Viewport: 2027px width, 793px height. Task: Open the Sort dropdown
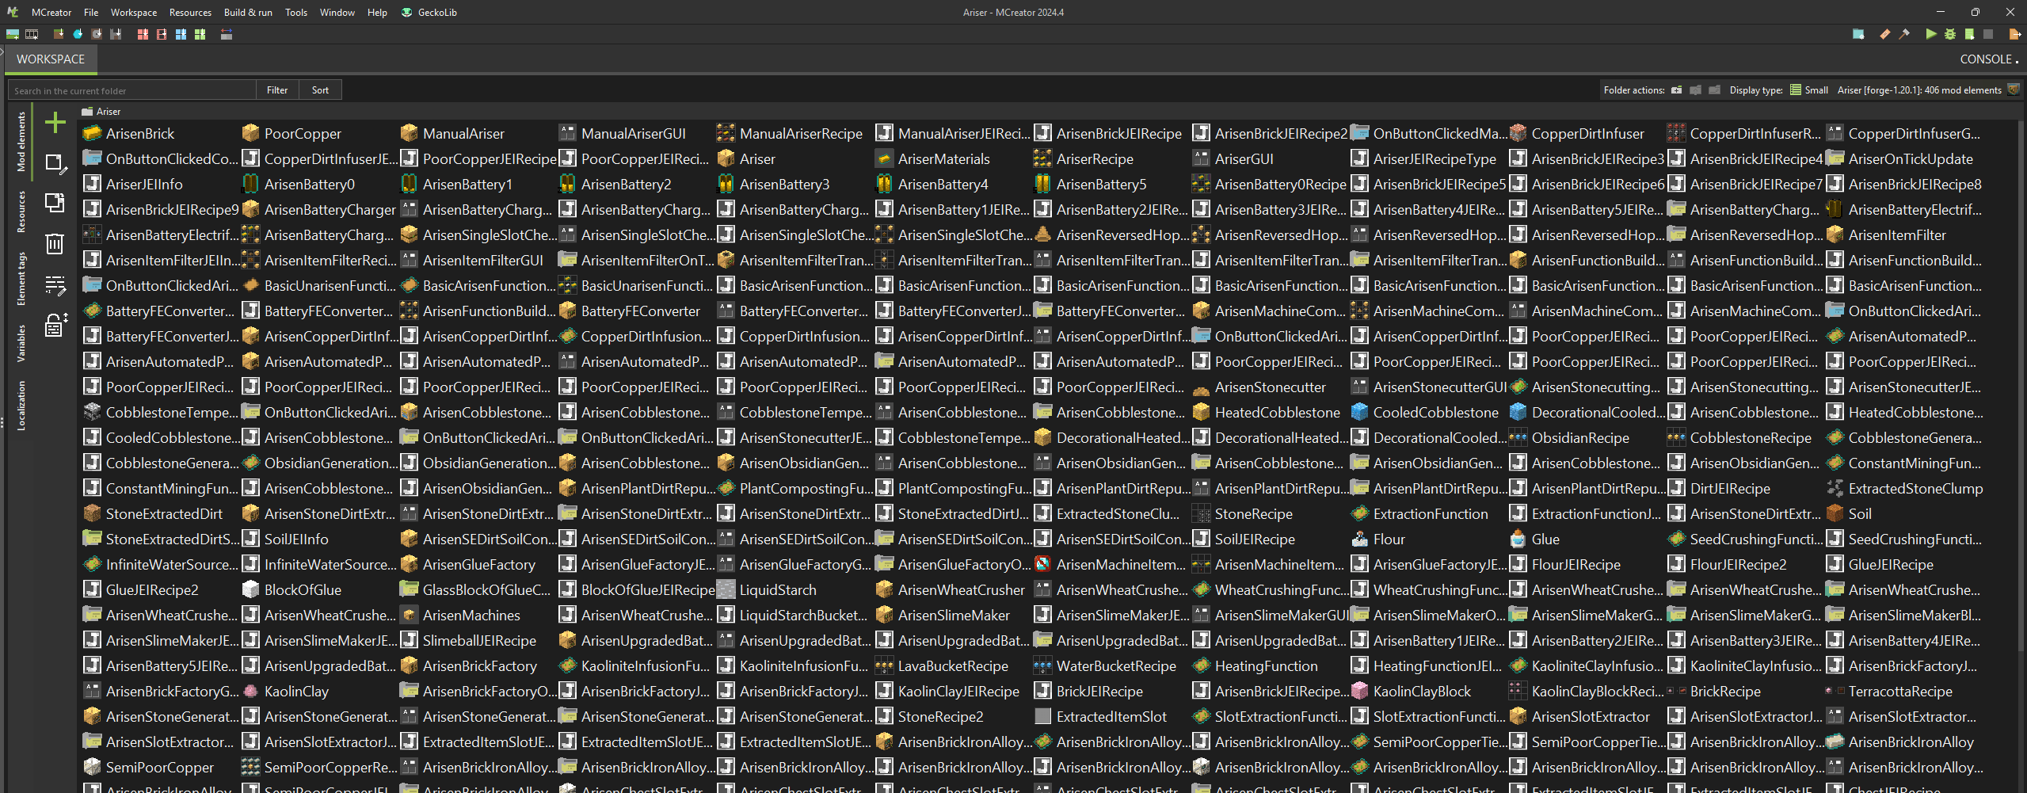tap(320, 90)
